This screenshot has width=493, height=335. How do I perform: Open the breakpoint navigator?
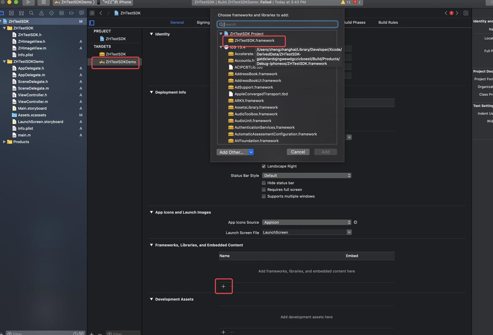pos(72,13)
